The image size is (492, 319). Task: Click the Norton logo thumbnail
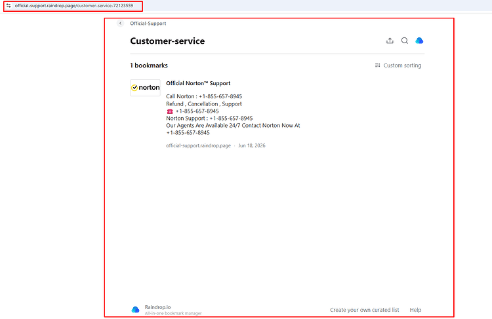(x=145, y=88)
